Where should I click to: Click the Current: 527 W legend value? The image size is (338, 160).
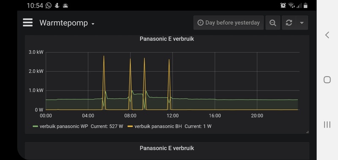pos(107,126)
